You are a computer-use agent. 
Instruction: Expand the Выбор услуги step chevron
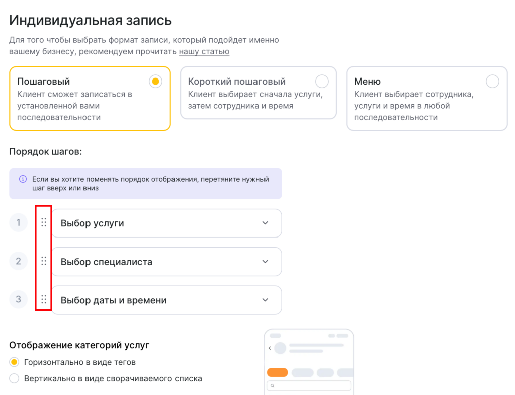265,223
